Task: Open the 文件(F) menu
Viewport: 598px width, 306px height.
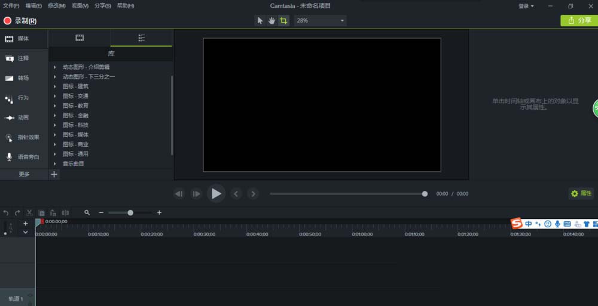Action: click(x=11, y=6)
